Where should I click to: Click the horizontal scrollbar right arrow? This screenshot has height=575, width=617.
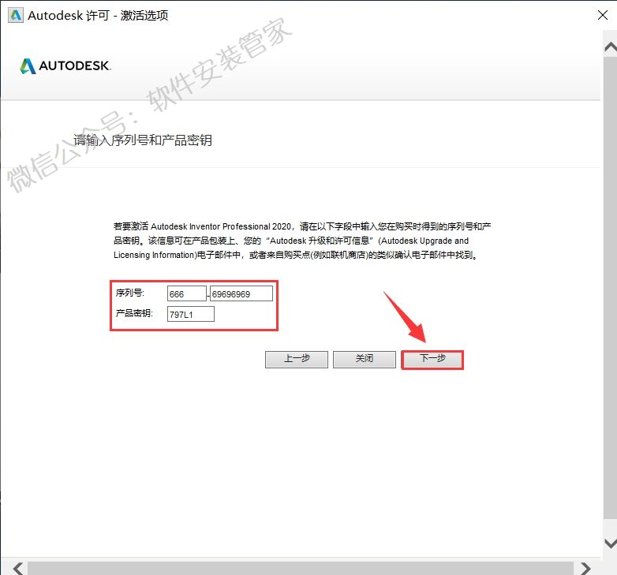pos(585,567)
